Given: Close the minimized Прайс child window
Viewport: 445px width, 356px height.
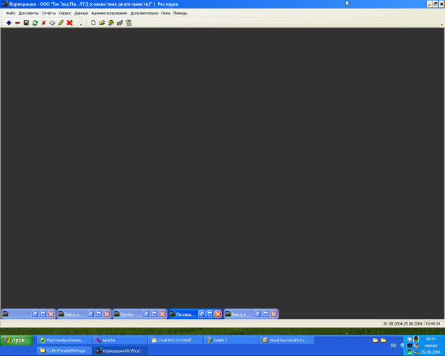Looking at the screenshot, I should click(x=162, y=314).
